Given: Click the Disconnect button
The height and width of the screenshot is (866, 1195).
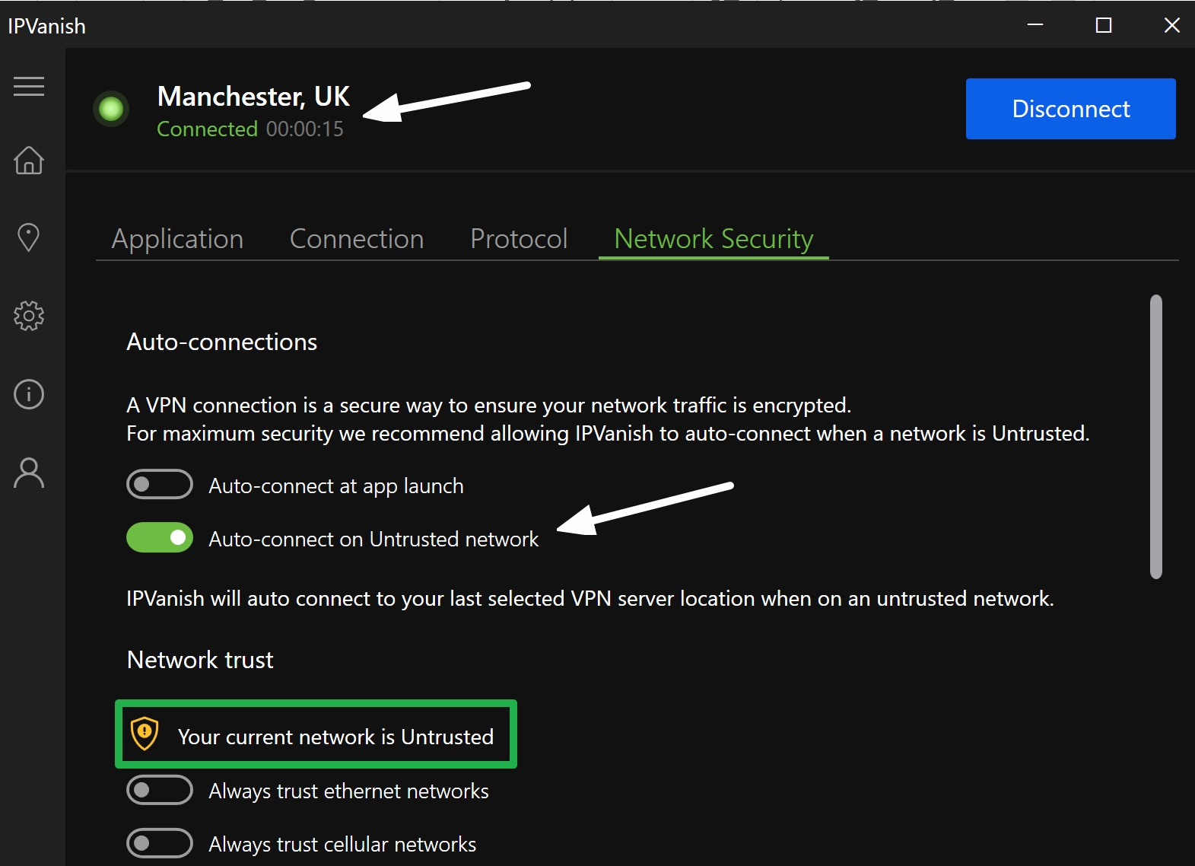Looking at the screenshot, I should (x=1071, y=109).
